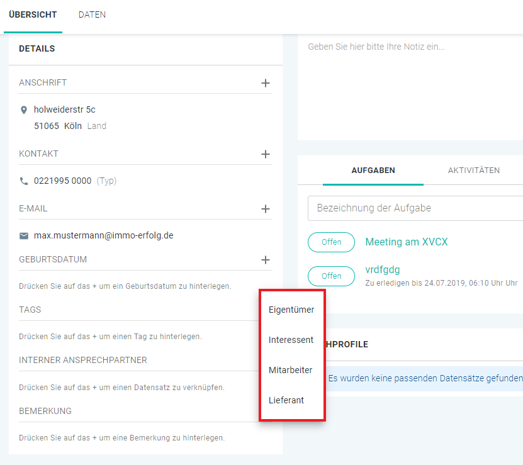523x465 pixels.
Task: Add a birthday via Geburtsdatum plus icon
Action: (266, 260)
